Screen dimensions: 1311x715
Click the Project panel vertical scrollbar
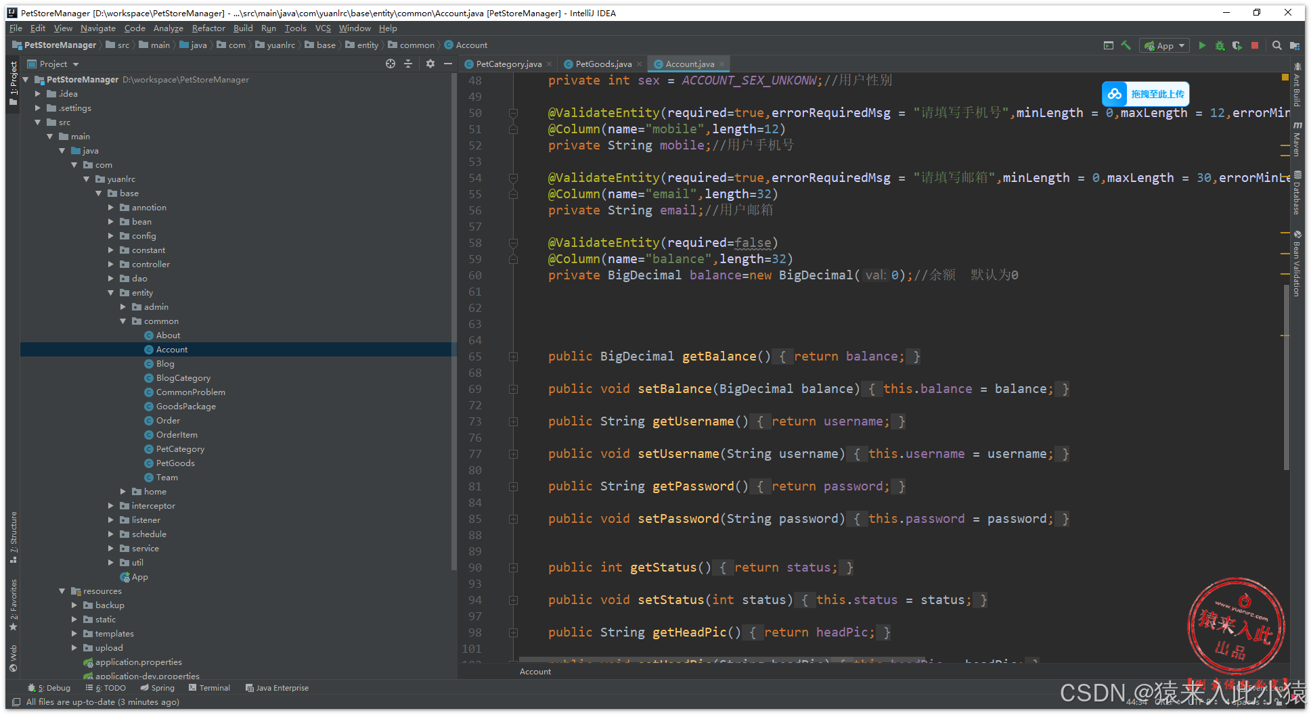pyautogui.click(x=454, y=321)
